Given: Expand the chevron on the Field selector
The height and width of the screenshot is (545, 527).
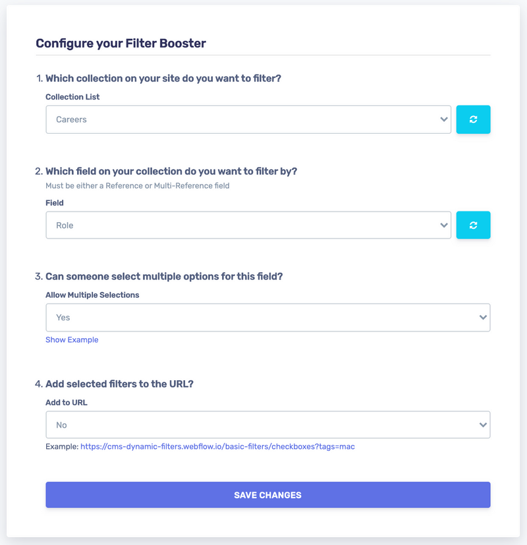Looking at the screenshot, I should 444,225.
